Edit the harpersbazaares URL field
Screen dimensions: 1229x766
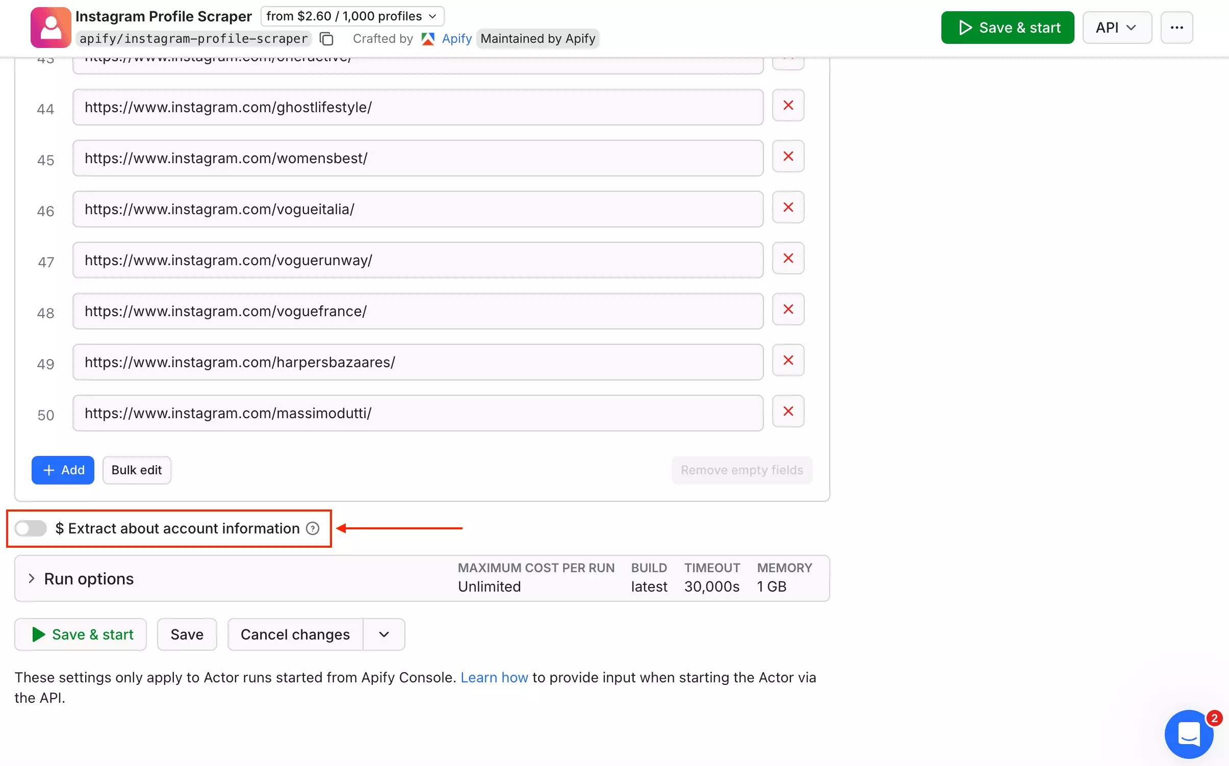(x=418, y=362)
